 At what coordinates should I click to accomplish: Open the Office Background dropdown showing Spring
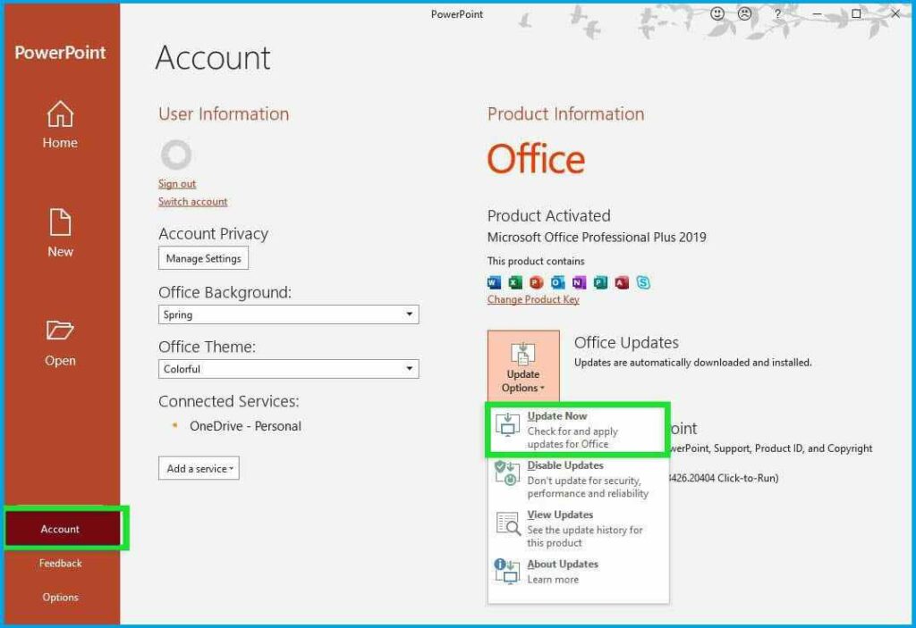click(288, 314)
